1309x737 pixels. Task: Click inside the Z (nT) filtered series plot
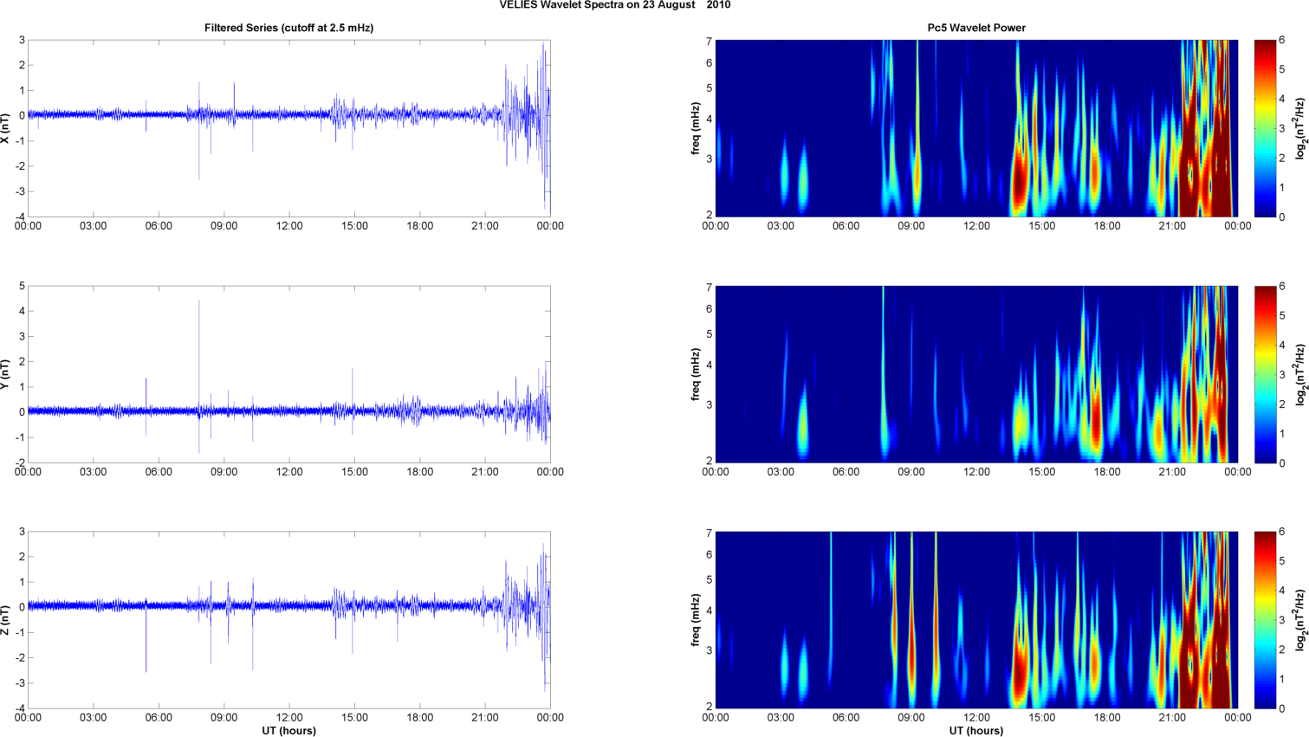[289, 620]
